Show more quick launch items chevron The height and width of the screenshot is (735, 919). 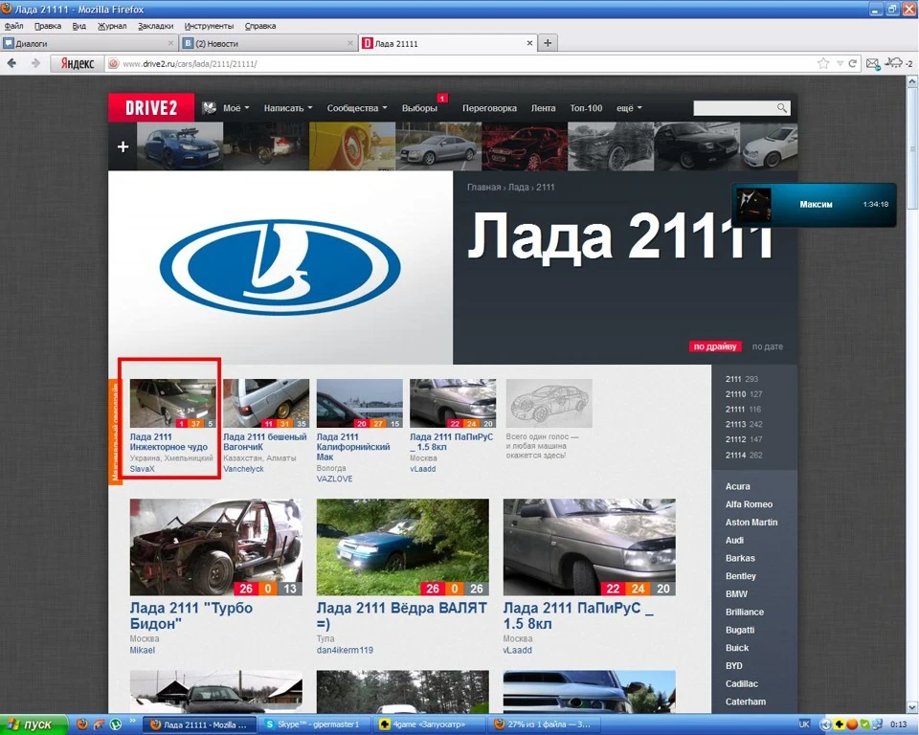[132, 721]
